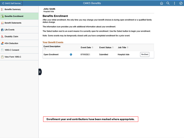
Task: Click the Open Enrollment information icon
Action: 71,54
